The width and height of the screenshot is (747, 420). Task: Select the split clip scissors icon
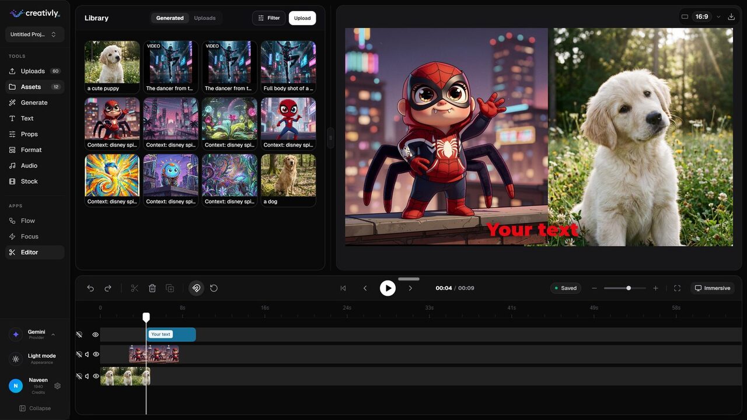[134, 288]
